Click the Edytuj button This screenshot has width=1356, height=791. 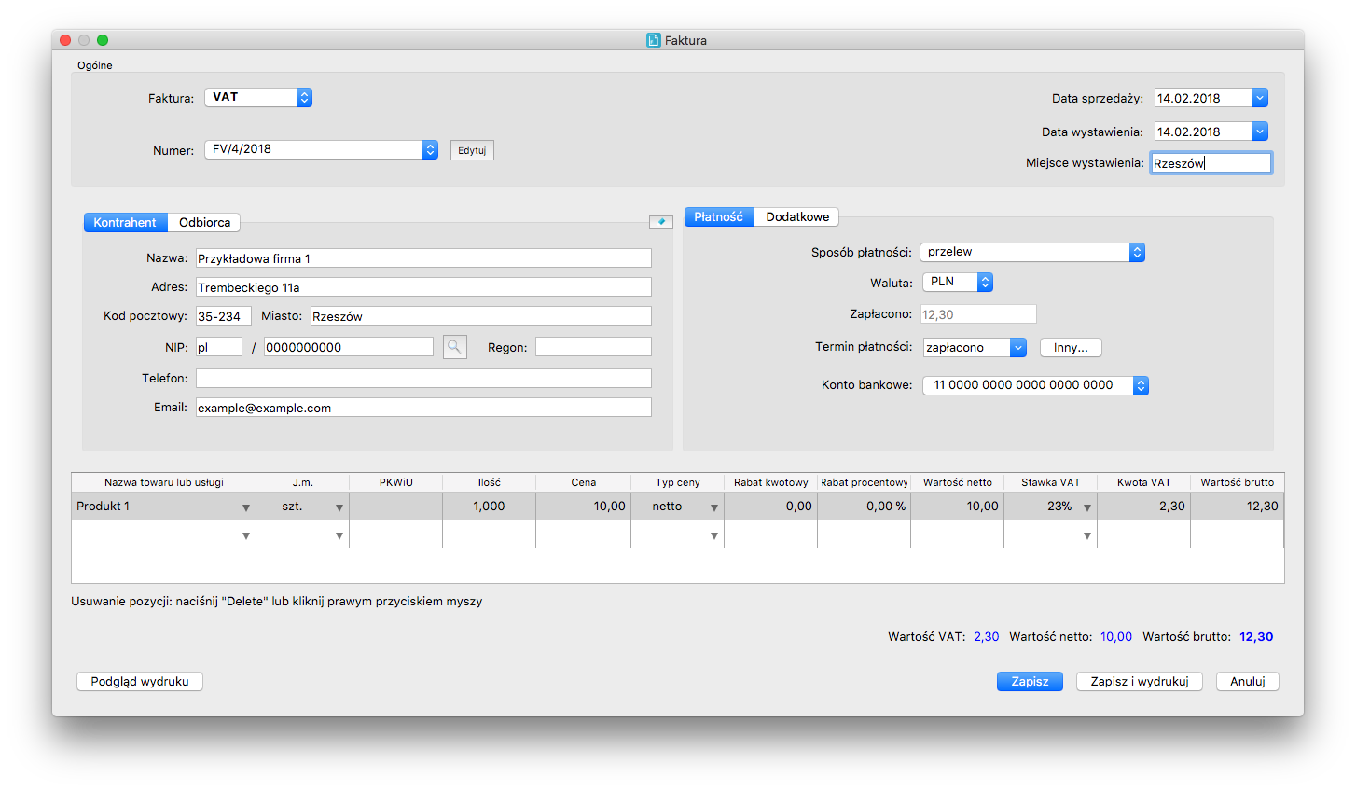472,150
